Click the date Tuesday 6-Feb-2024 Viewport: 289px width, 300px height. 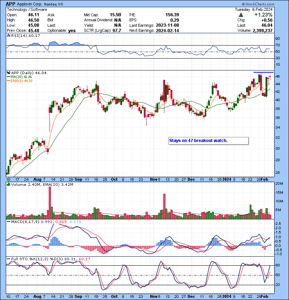coord(254,9)
